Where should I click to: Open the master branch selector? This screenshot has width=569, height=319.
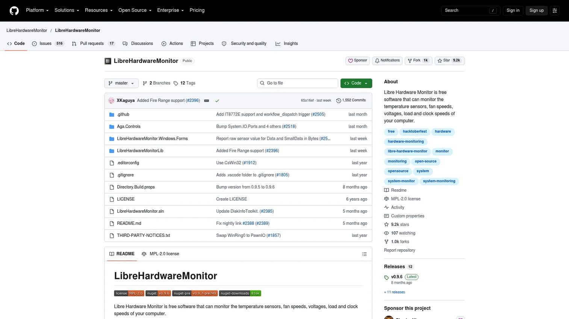(x=121, y=83)
